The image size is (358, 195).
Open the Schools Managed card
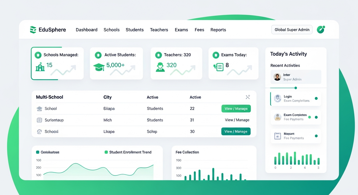(57, 63)
